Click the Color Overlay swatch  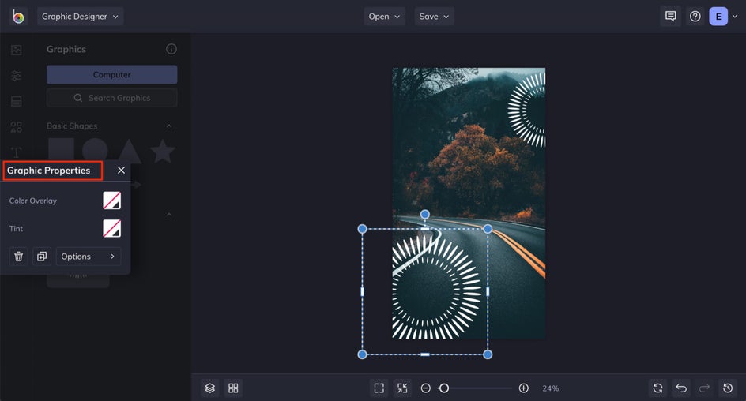tap(111, 200)
